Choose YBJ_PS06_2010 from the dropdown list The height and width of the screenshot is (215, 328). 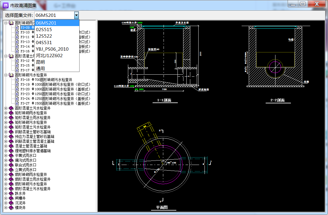point(57,49)
